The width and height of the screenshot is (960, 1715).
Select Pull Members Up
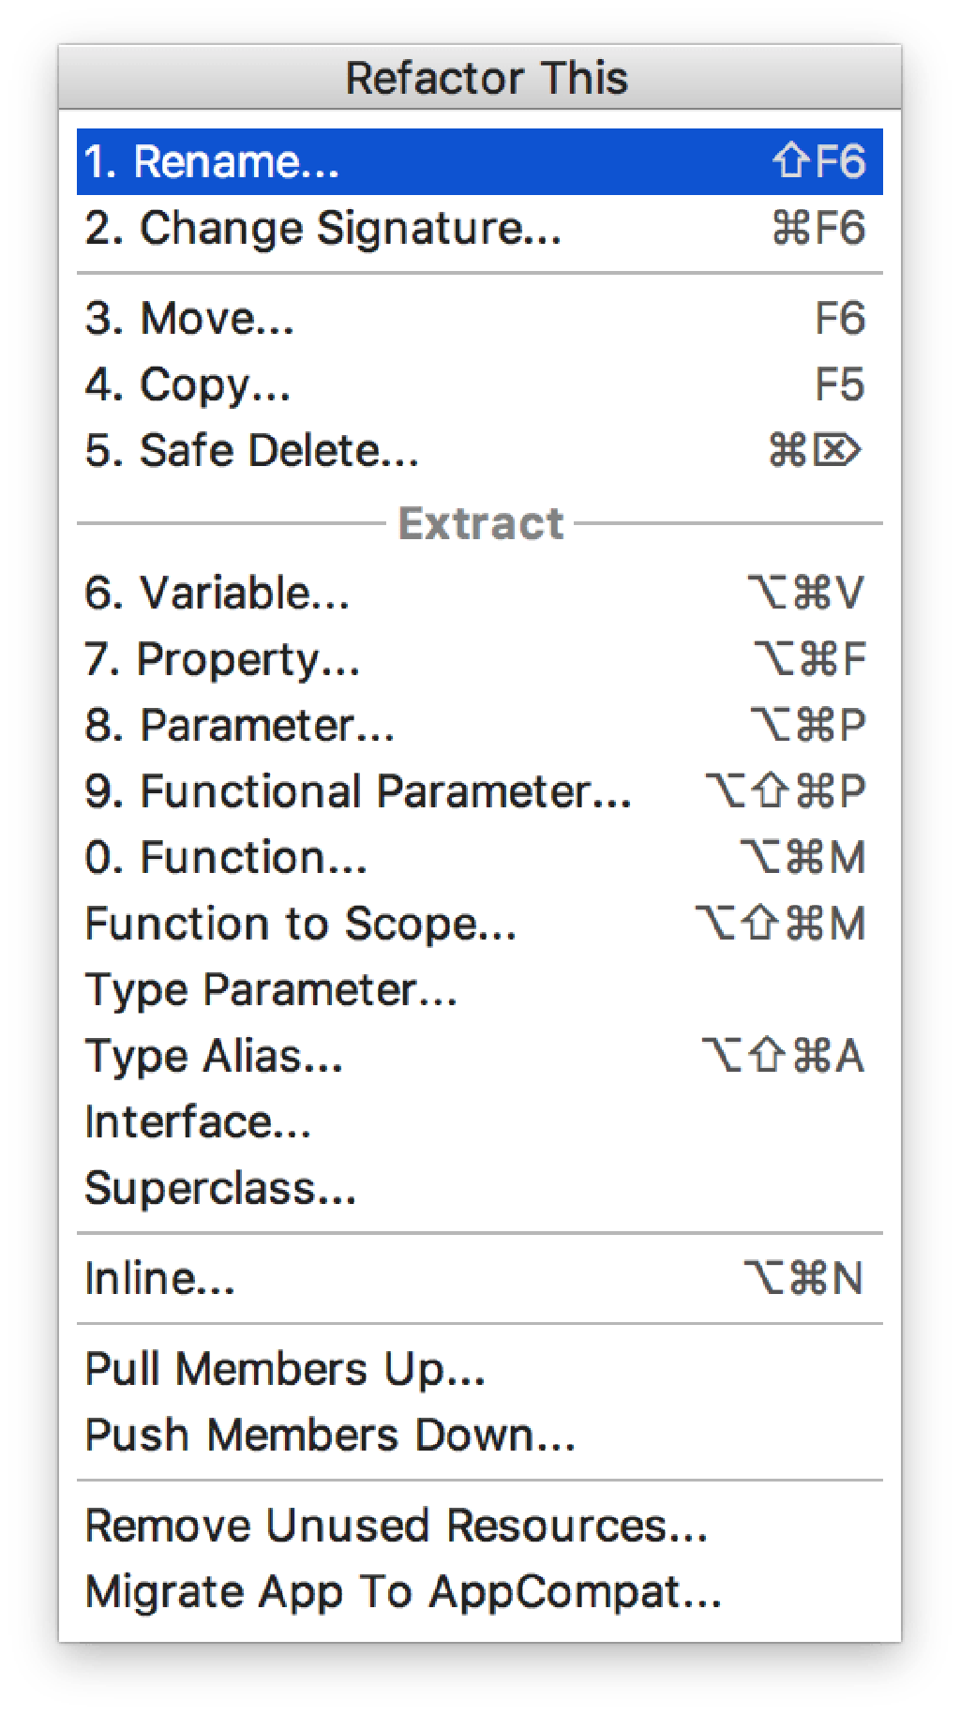[285, 1370]
